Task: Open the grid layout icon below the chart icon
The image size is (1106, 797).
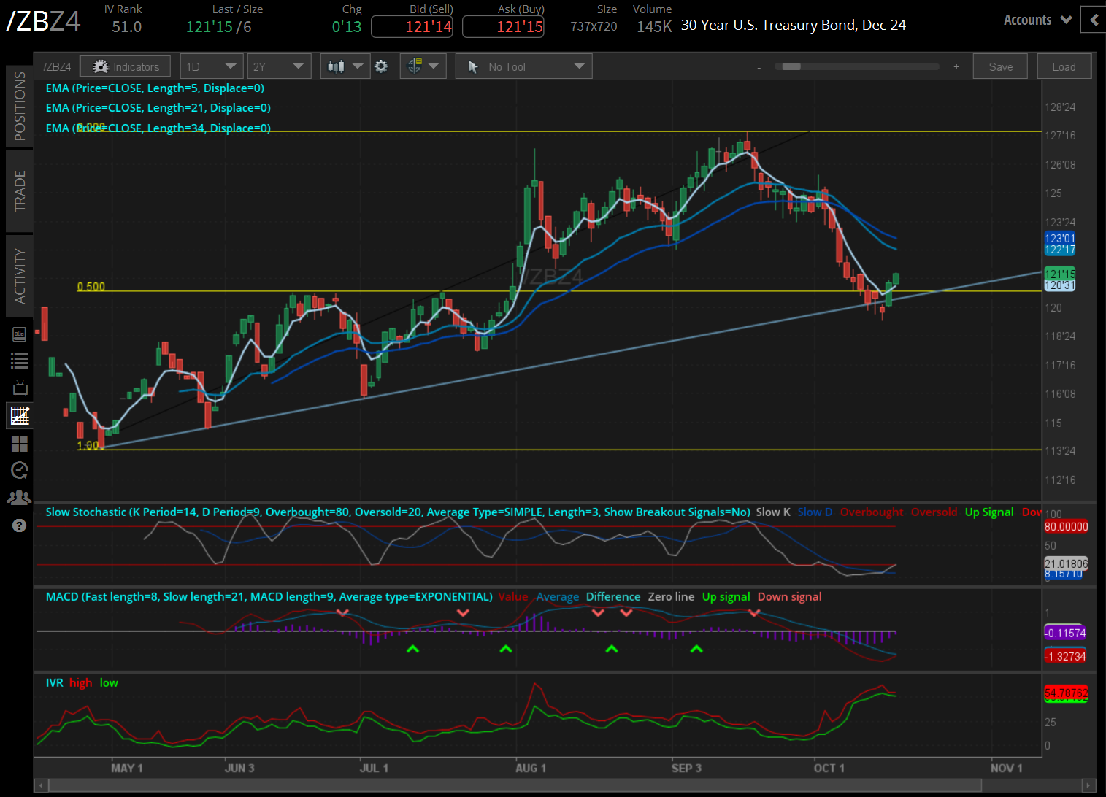Action: pos(19,443)
